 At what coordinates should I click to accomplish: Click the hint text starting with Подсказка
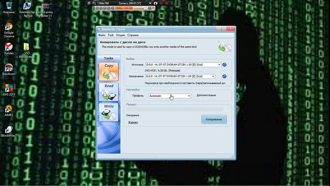pos(185,83)
